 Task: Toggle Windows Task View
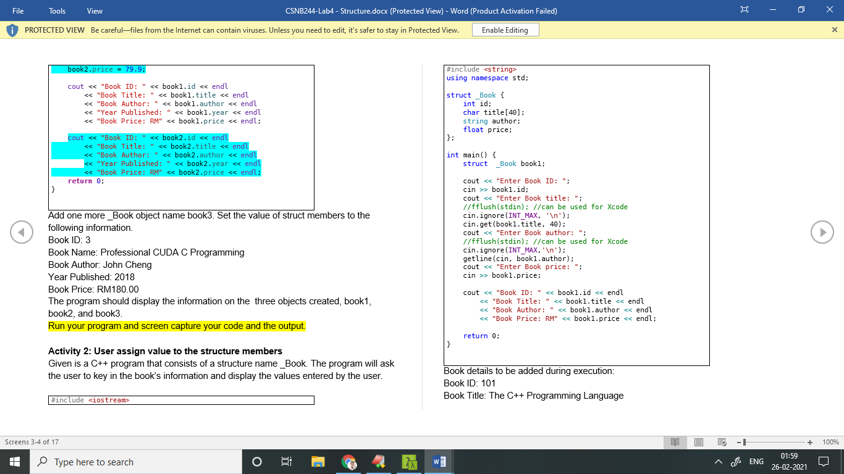point(287,462)
